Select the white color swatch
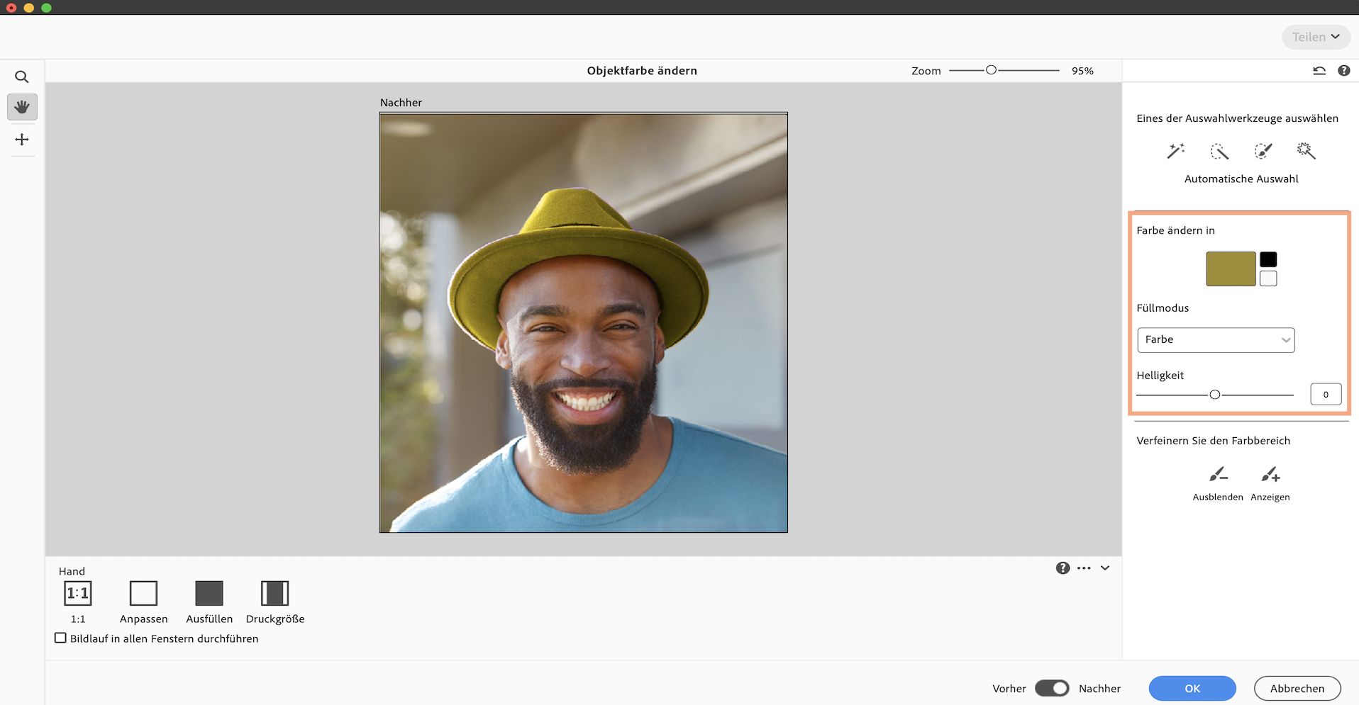The image size is (1359, 705). coord(1268,278)
